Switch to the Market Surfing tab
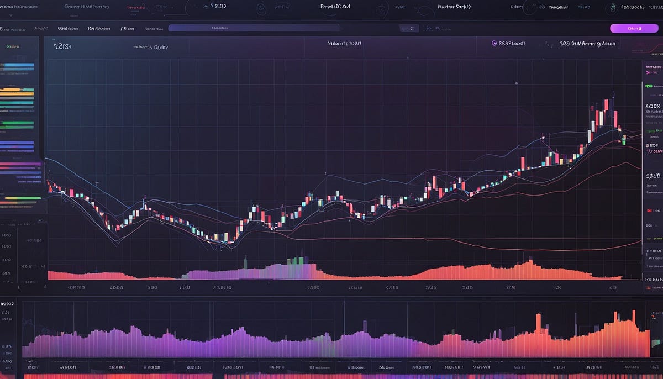 [x=452, y=7]
